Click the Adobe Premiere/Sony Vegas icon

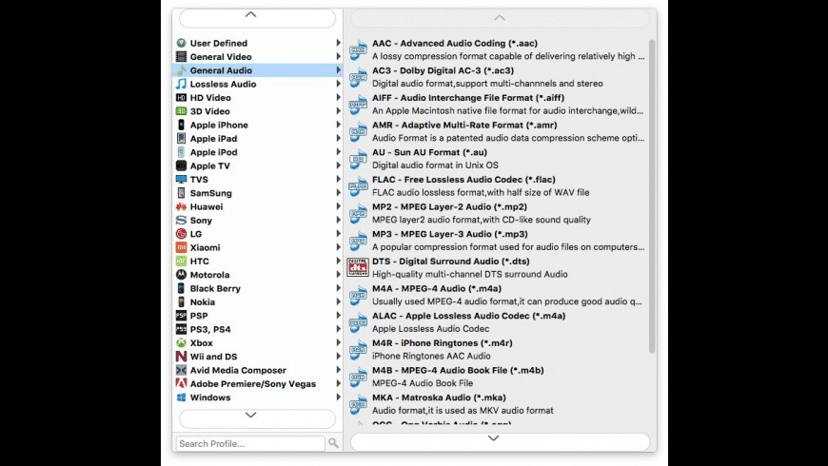181,383
